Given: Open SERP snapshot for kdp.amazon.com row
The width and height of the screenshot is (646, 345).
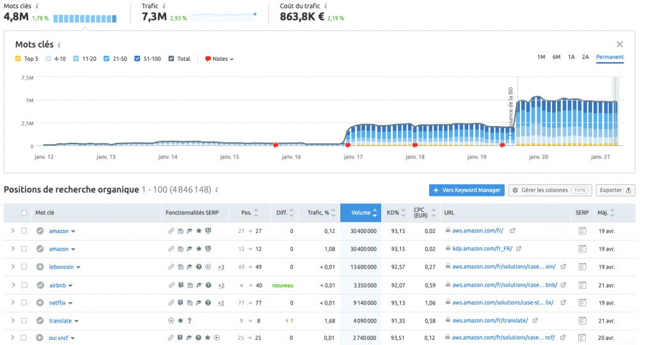Looking at the screenshot, I should click(x=582, y=249).
